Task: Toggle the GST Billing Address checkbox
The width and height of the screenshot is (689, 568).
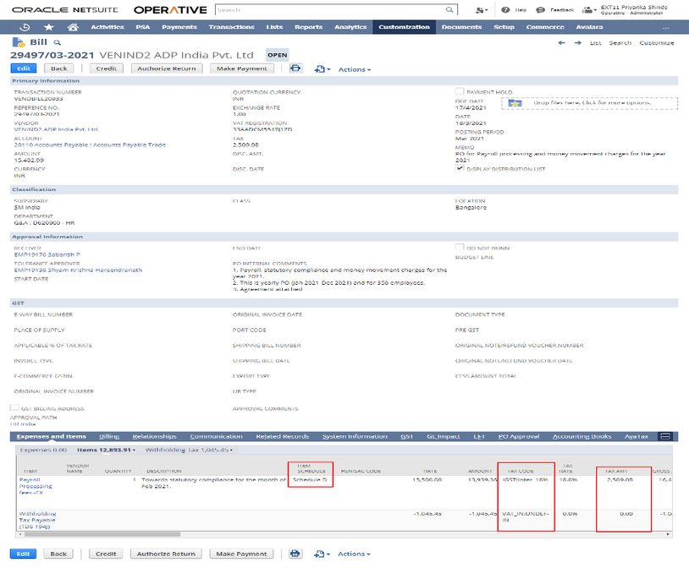Action: pos(14,407)
